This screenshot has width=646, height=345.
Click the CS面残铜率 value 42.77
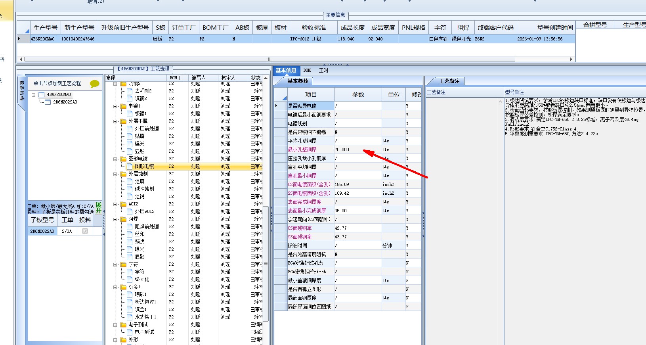tap(358, 228)
